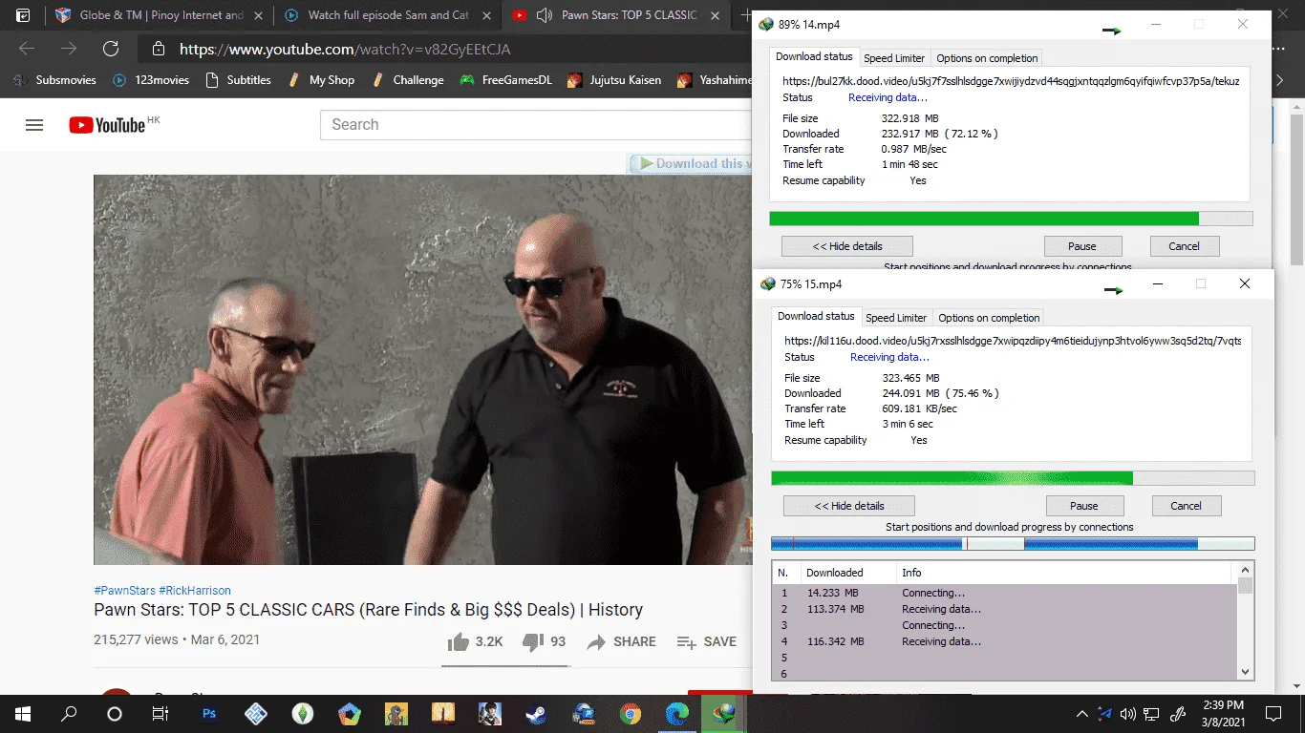
Task: Hide details in the 15.mp4 window
Action: (x=849, y=506)
